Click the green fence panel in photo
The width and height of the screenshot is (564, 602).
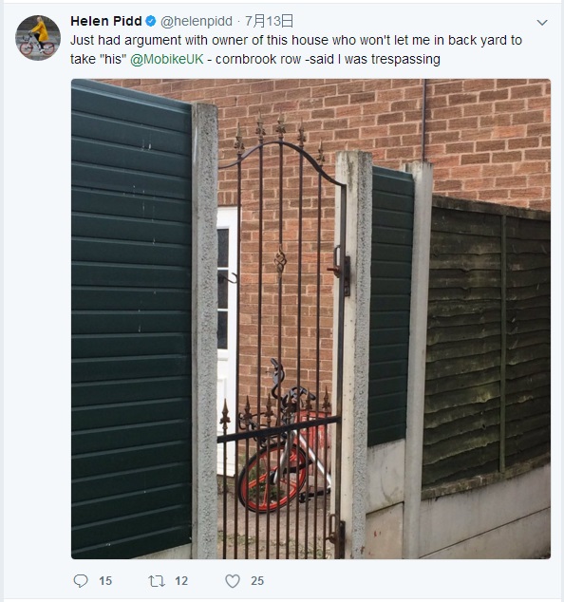coord(131,319)
